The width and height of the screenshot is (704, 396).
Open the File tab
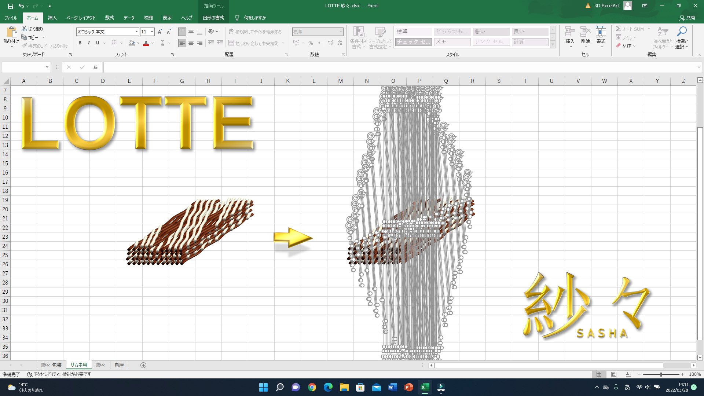coord(11,18)
